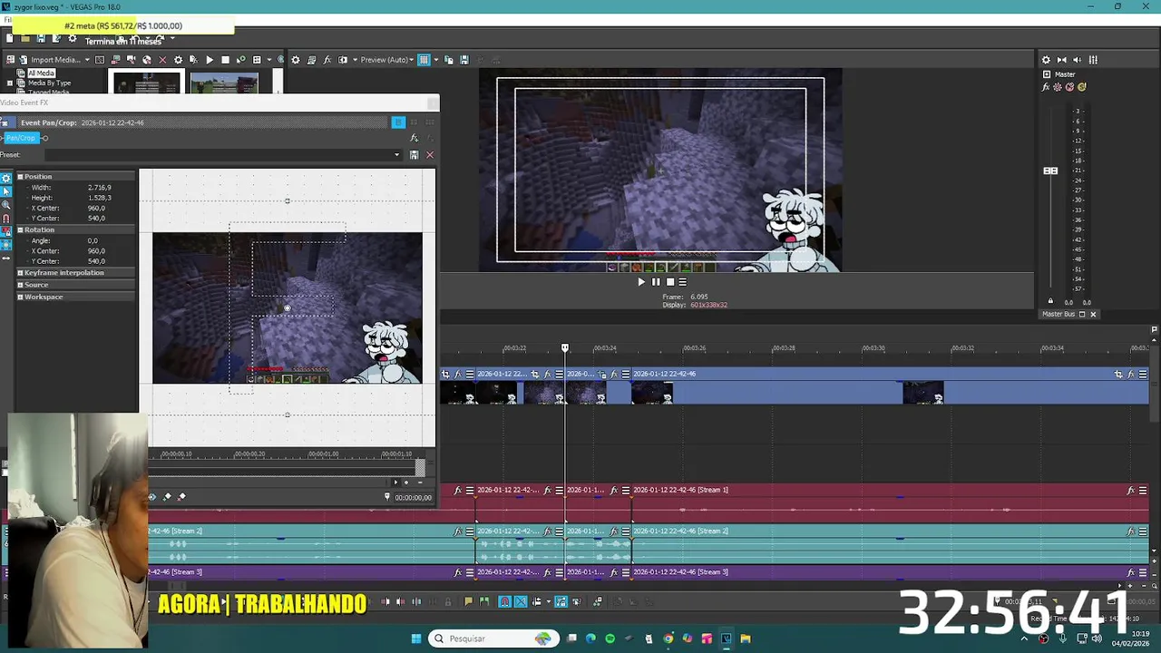Open Windows Start menu

(416, 638)
